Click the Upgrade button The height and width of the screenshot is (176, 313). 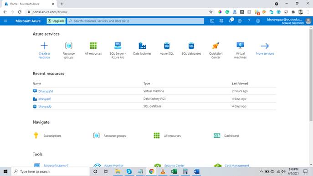(56, 21)
